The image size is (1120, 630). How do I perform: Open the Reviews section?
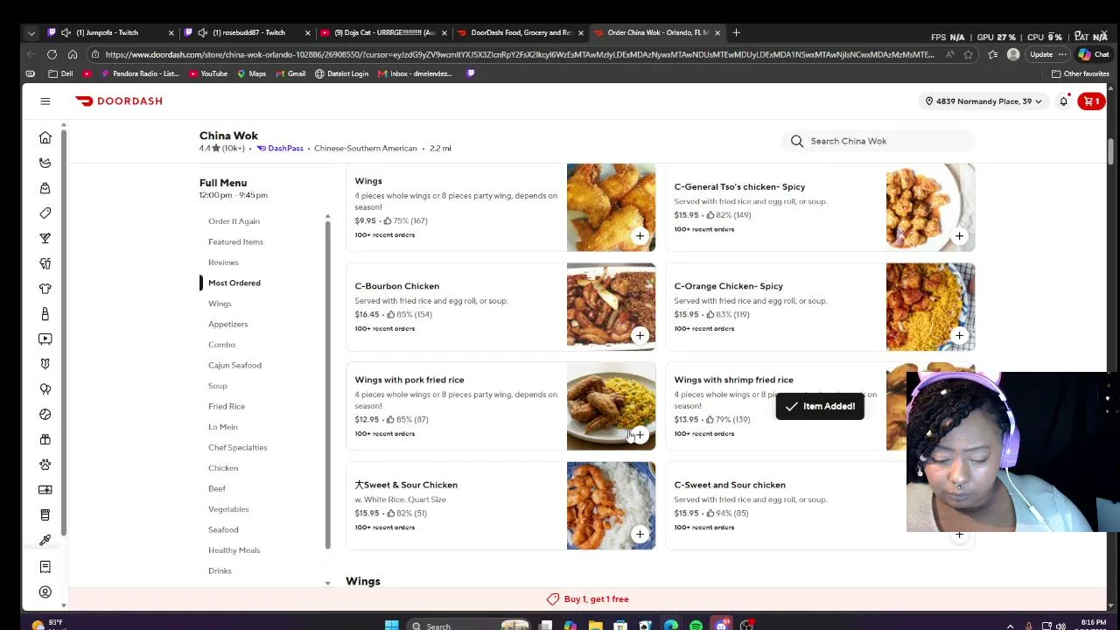[x=223, y=262]
